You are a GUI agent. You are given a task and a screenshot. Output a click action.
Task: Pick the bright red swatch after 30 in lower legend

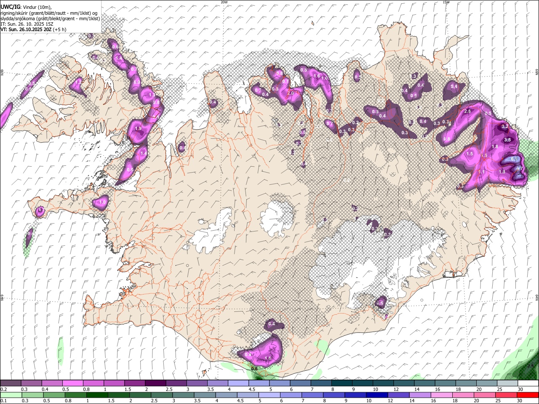528,395
